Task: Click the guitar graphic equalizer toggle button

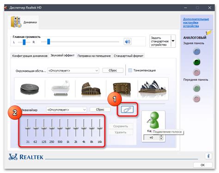Action: click(x=127, y=110)
